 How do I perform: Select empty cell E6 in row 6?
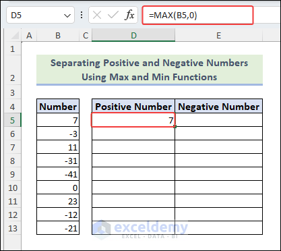[x=219, y=134]
